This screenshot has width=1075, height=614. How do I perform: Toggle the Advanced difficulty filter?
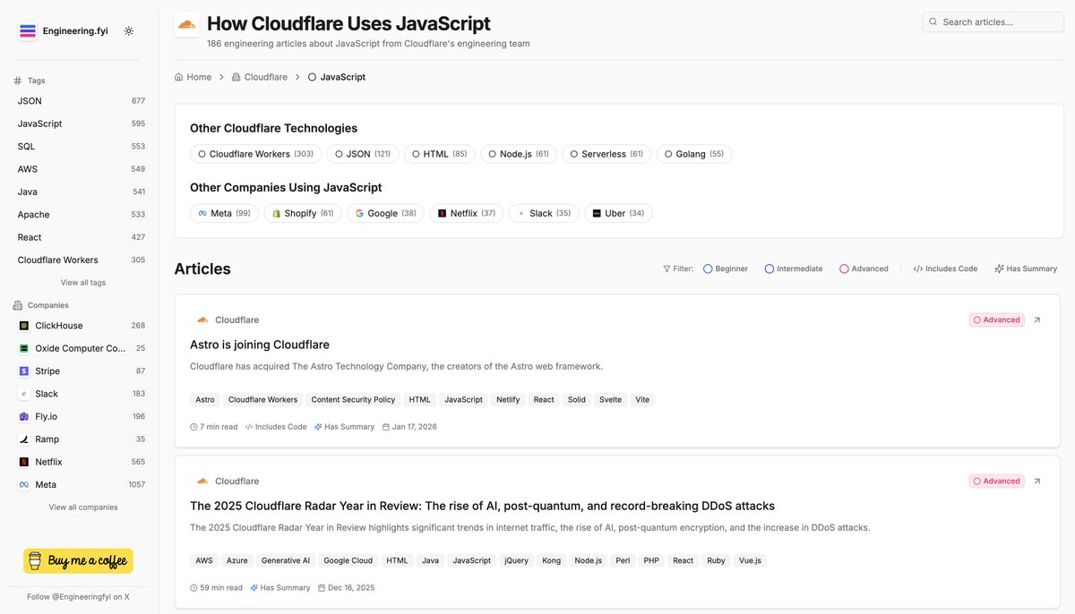pyautogui.click(x=864, y=269)
